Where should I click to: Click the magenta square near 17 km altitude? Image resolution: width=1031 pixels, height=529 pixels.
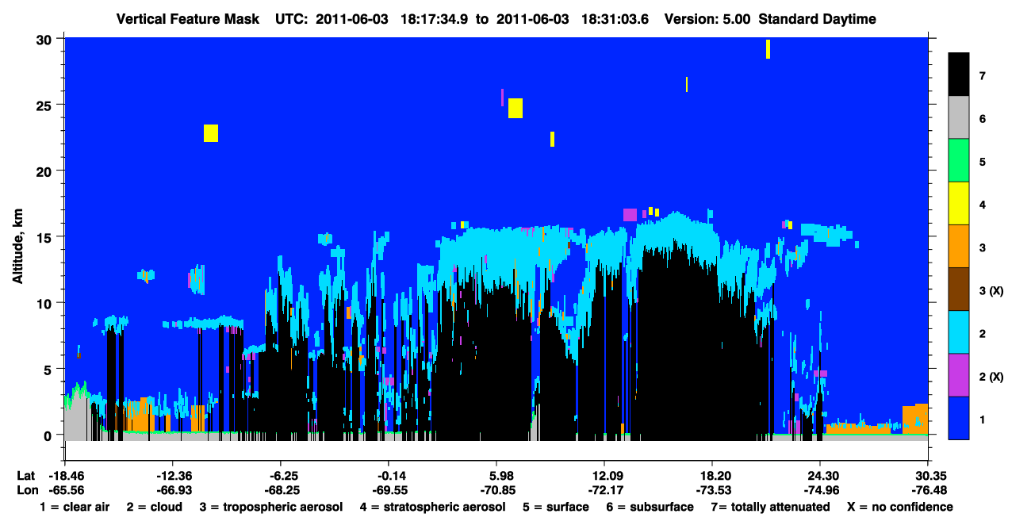pyautogui.click(x=630, y=215)
